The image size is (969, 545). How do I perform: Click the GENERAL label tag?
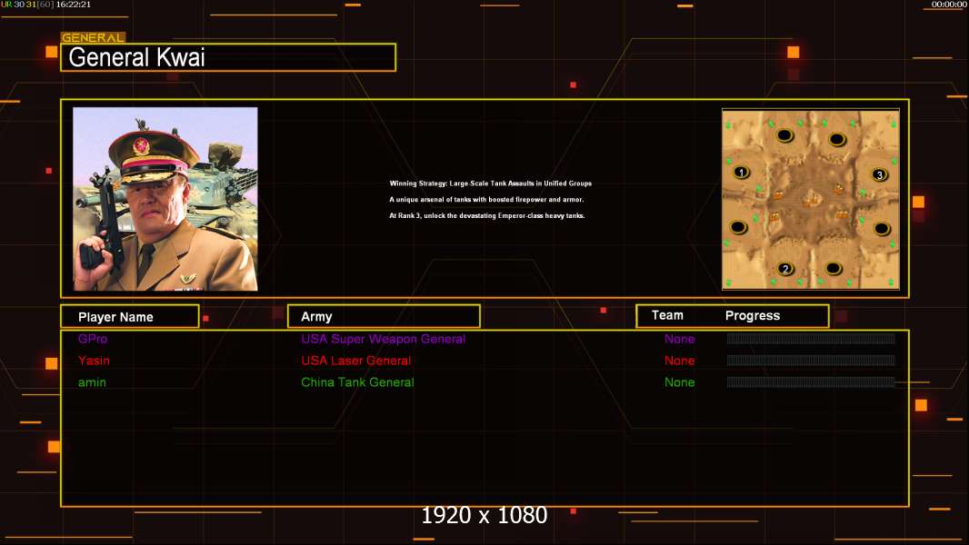coord(93,37)
